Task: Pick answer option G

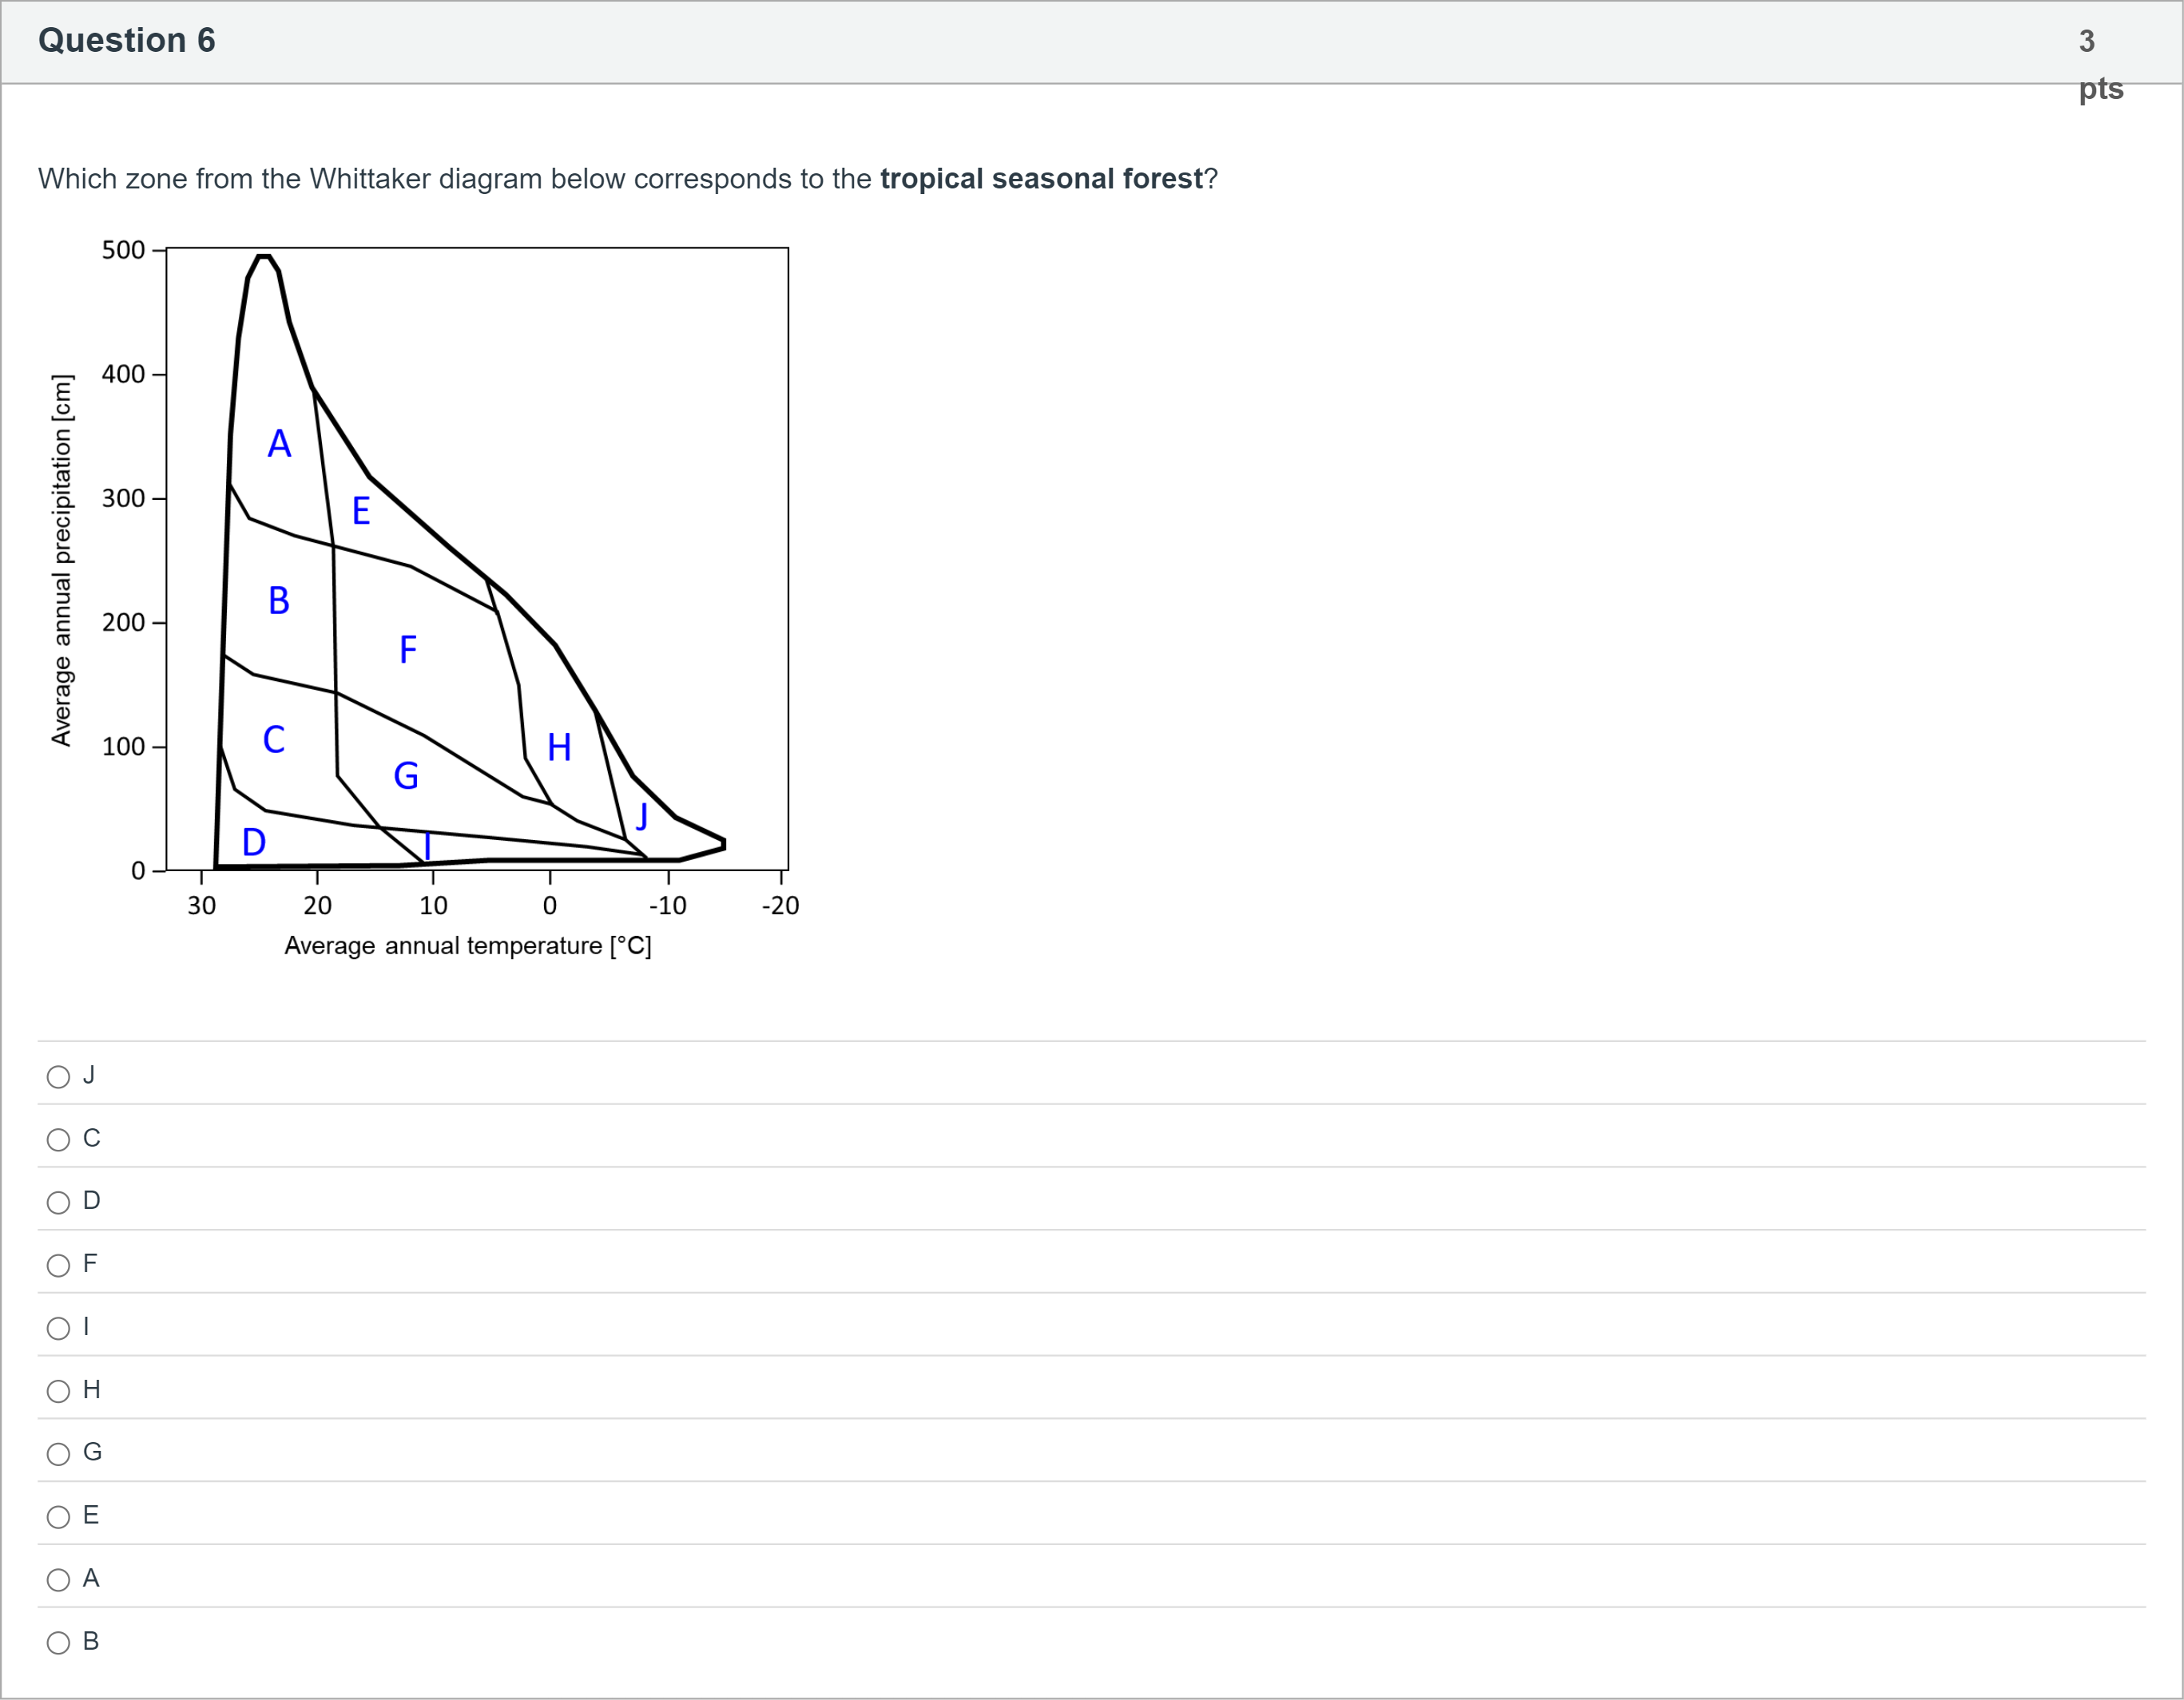Action: tap(59, 1454)
